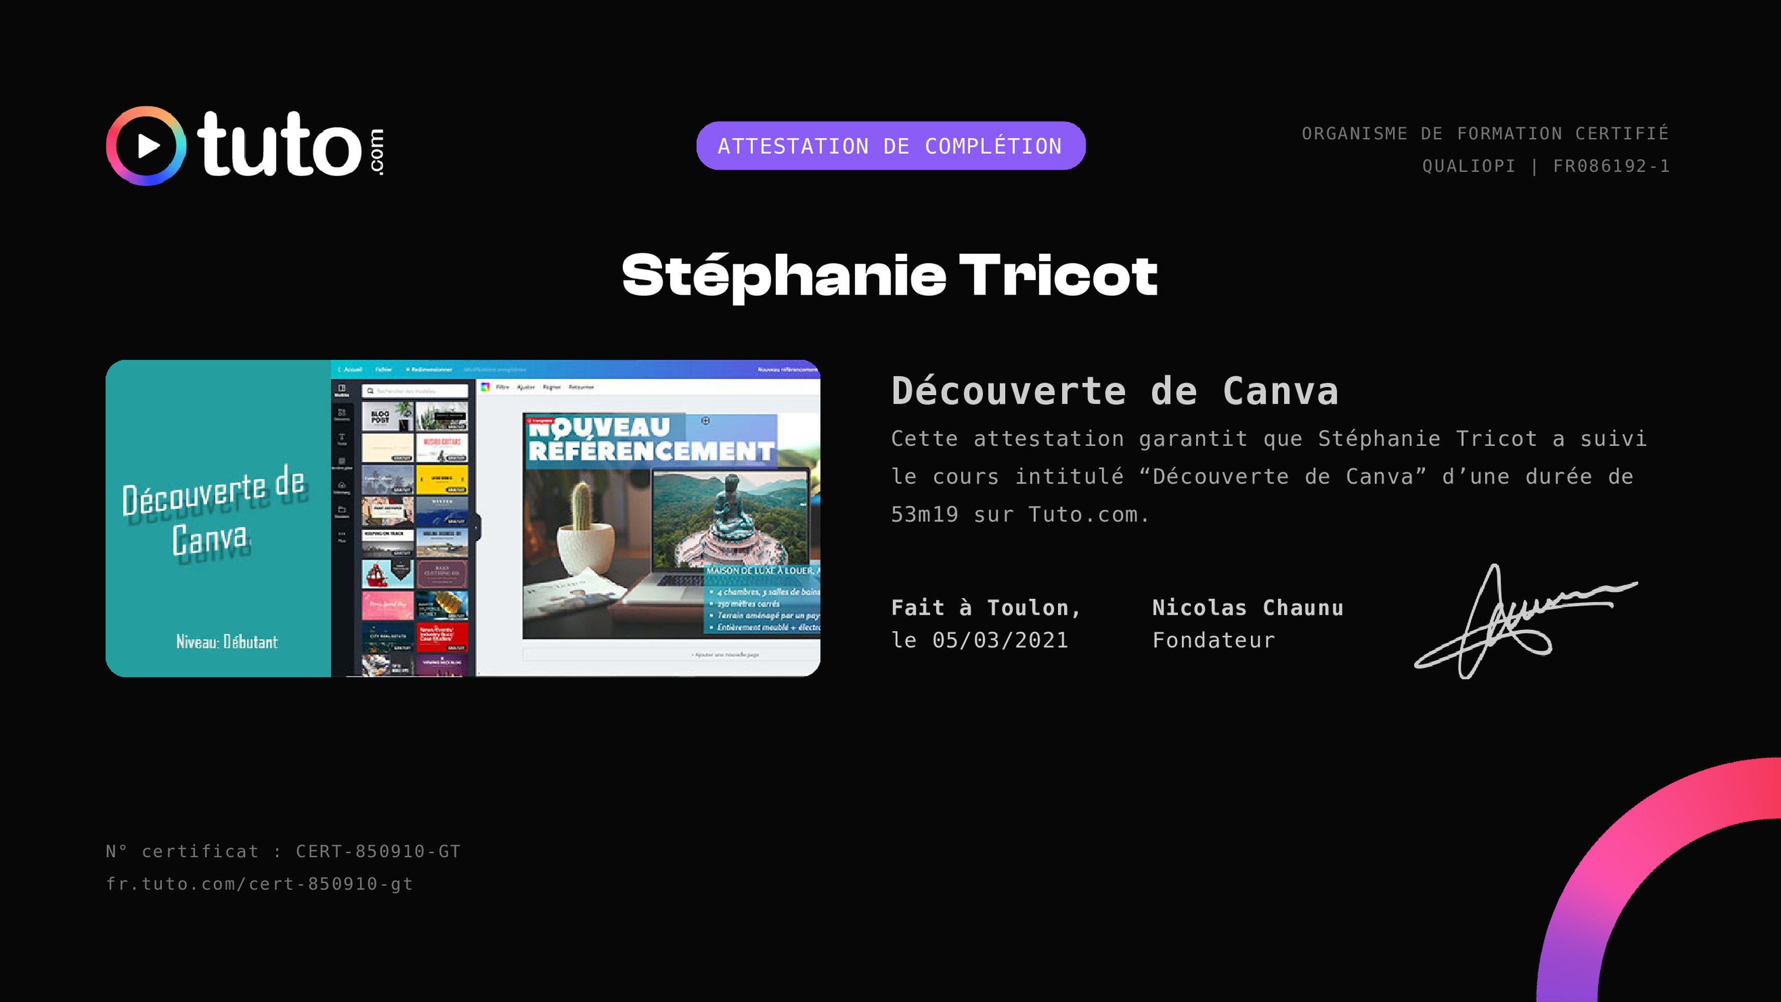
Task: Open the Découverte de Canva course thumbnail
Action: click(x=463, y=519)
